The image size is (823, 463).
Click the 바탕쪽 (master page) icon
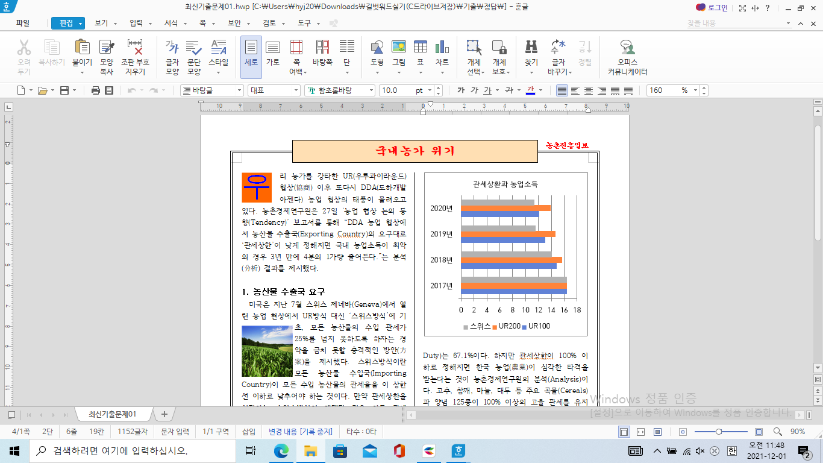(x=322, y=48)
